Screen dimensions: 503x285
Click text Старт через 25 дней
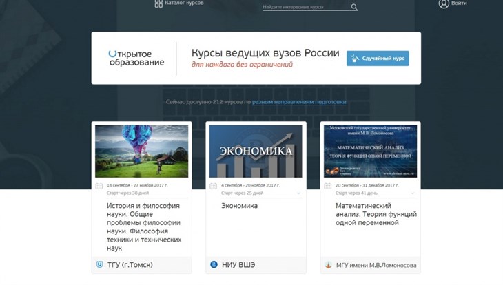(x=242, y=193)
